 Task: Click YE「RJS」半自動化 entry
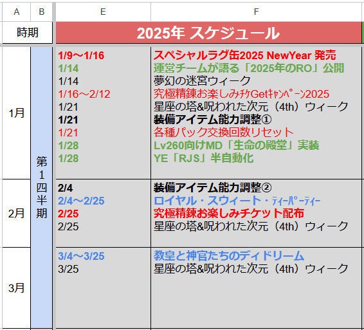pyautogui.click(x=203, y=158)
